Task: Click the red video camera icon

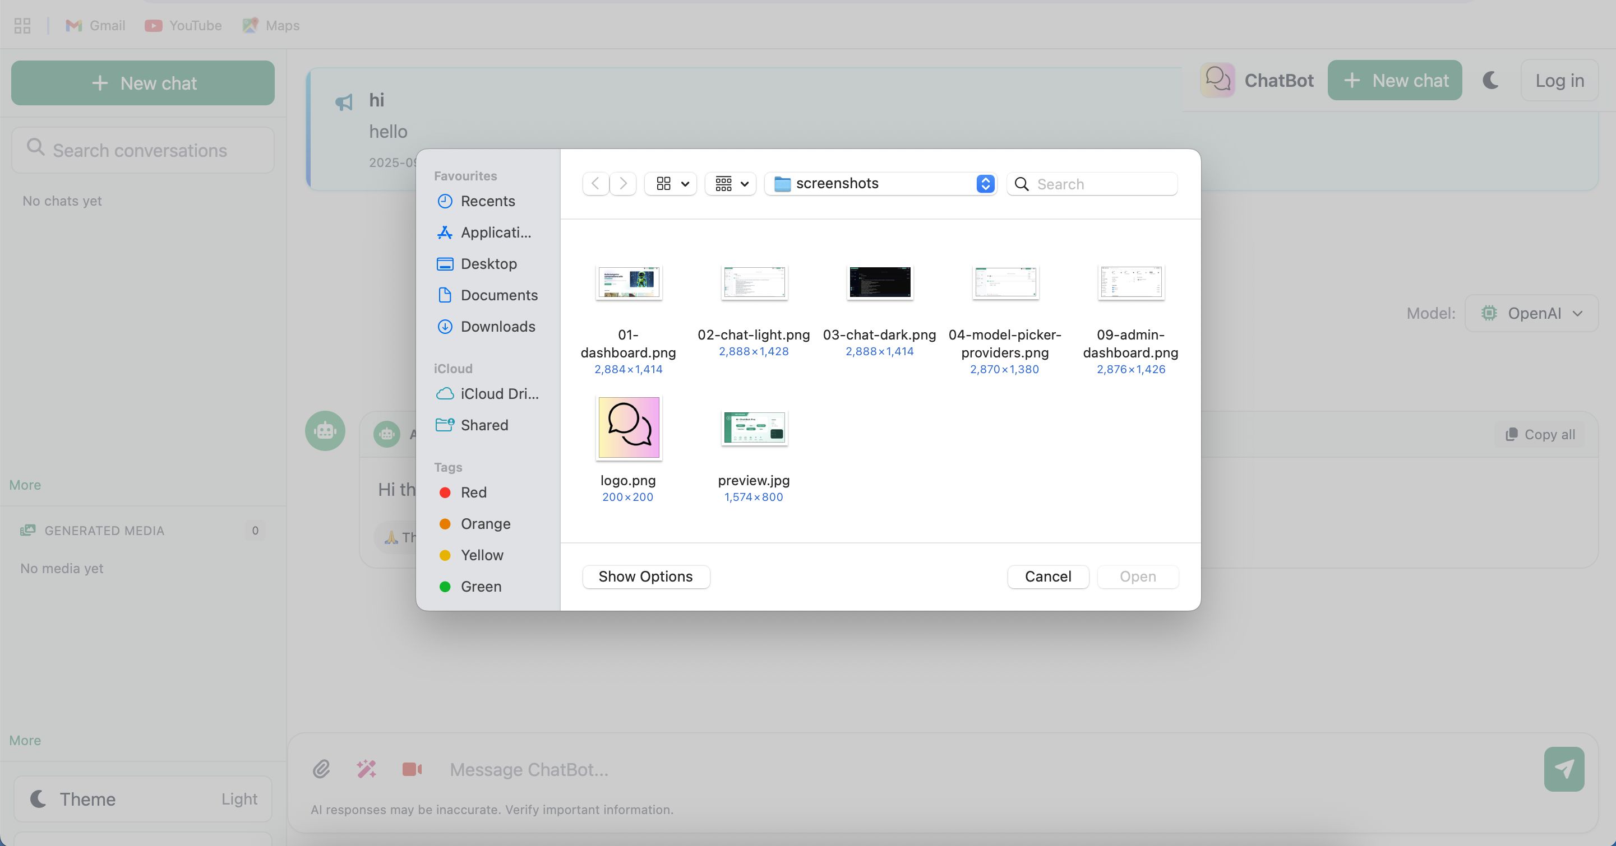Action: tap(412, 769)
